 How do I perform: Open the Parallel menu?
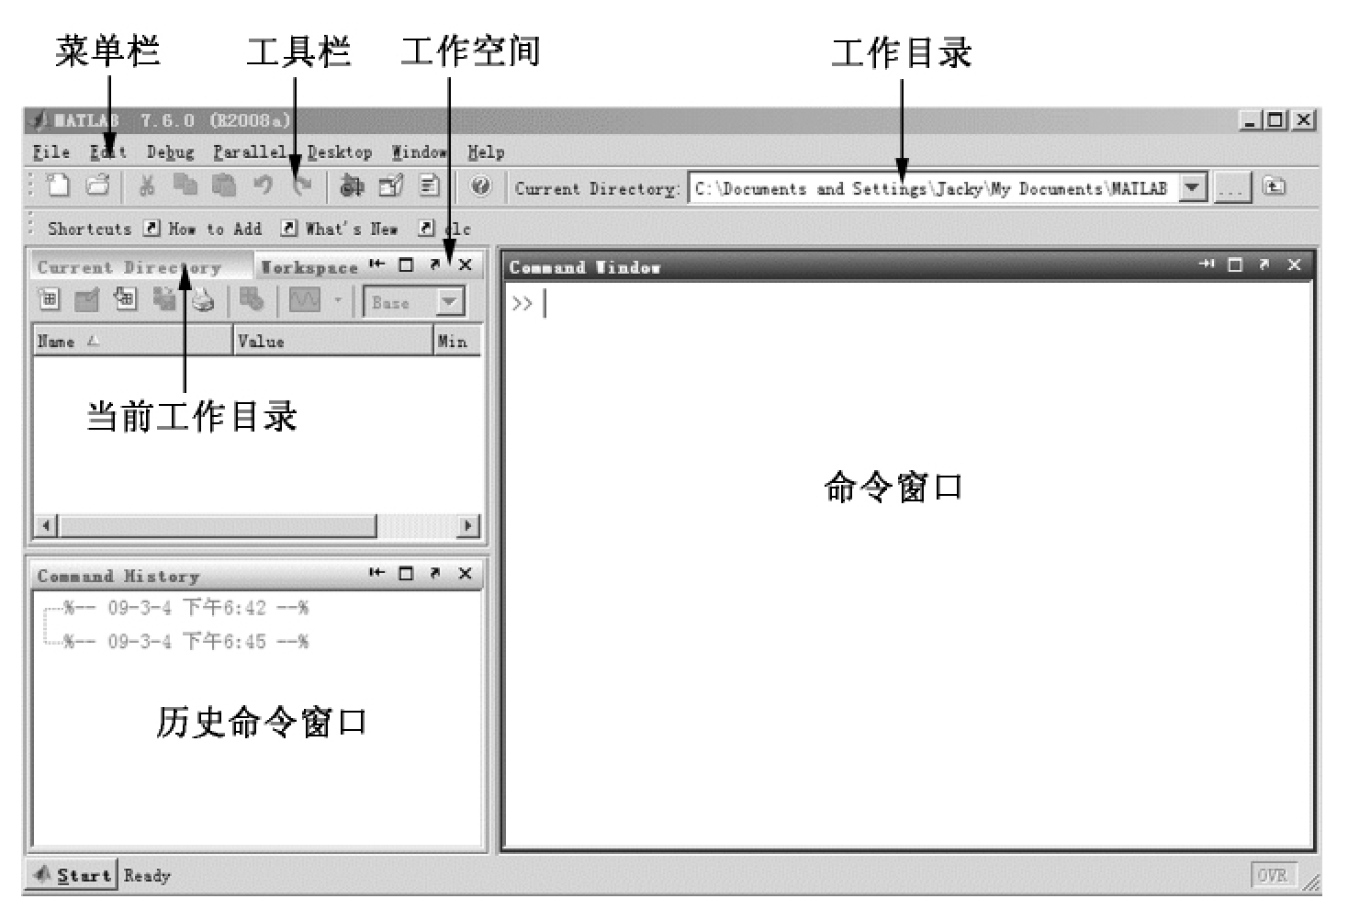tap(250, 152)
